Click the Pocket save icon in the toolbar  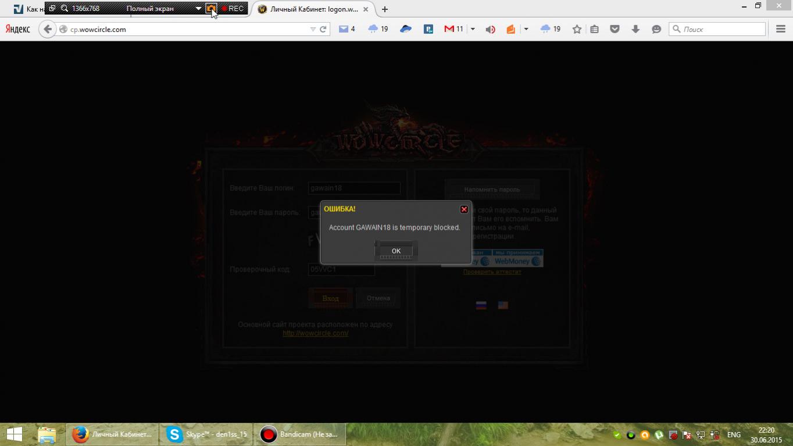[615, 29]
